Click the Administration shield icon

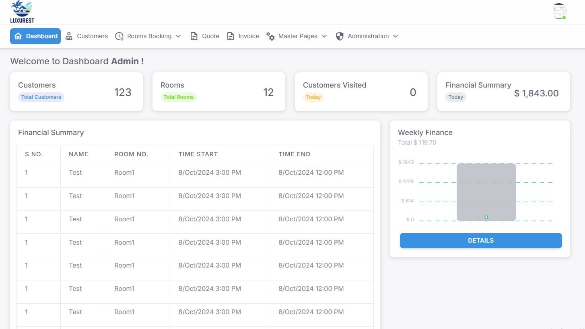pyautogui.click(x=340, y=36)
